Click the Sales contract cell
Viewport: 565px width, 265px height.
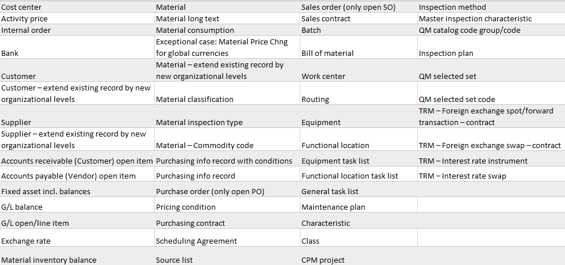pos(326,18)
